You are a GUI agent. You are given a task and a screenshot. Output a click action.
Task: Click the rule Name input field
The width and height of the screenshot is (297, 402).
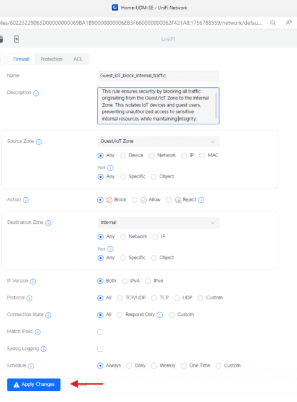click(158, 75)
